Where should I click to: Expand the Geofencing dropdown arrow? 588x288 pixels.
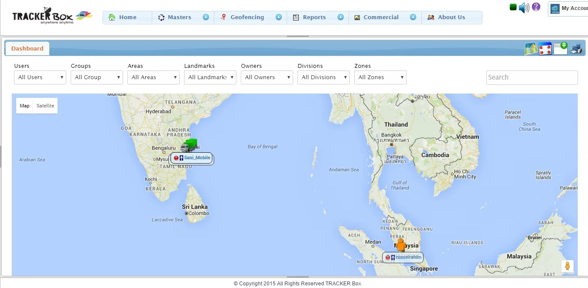[x=279, y=17]
